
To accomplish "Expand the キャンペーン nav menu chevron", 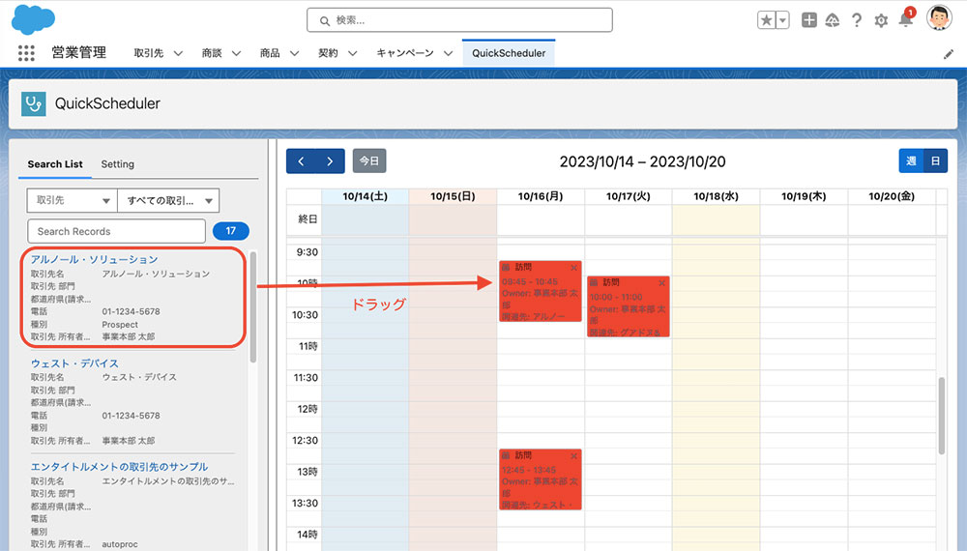I will point(449,53).
